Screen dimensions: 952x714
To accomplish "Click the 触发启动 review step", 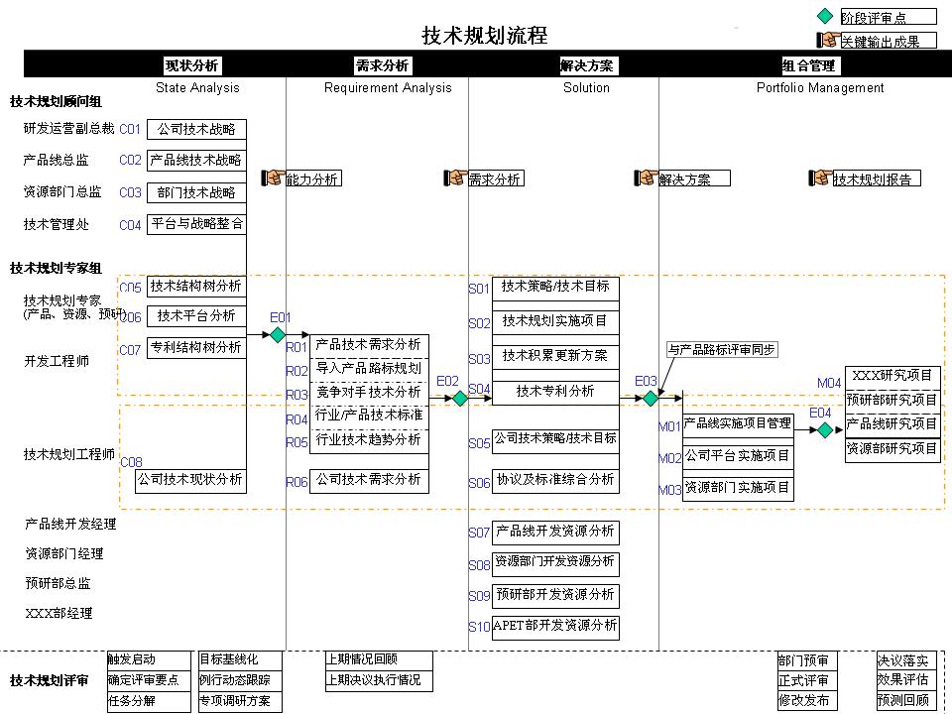I will point(132,660).
